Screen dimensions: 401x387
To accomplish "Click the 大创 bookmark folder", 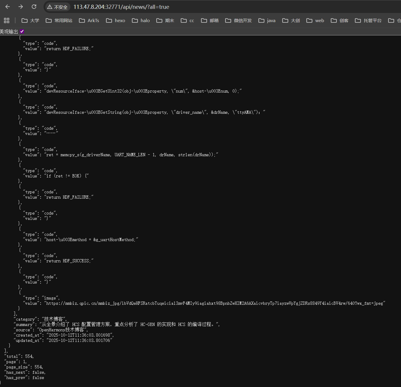I will click(291, 20).
